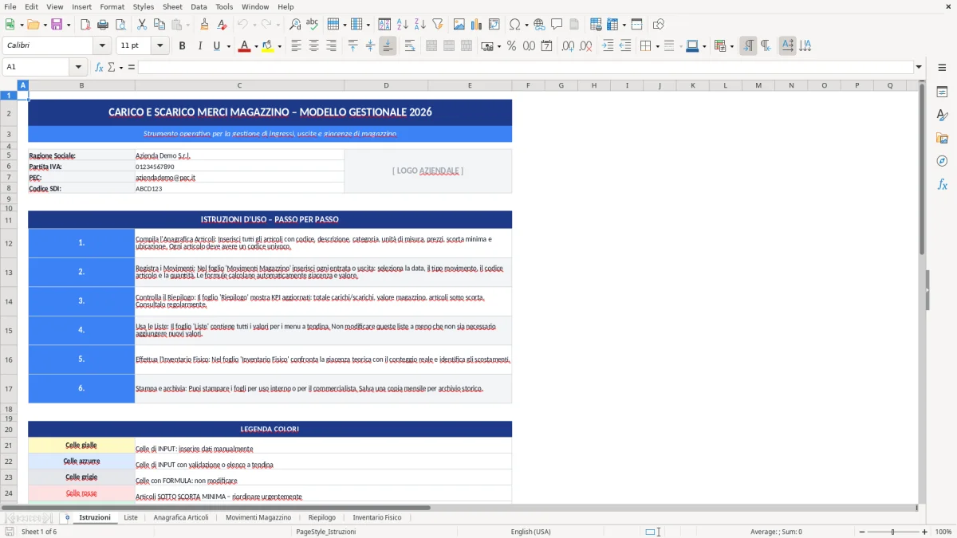Switch to Anagrafica Articoli sheet tab
Screen dimensions: 957x538
click(x=181, y=517)
